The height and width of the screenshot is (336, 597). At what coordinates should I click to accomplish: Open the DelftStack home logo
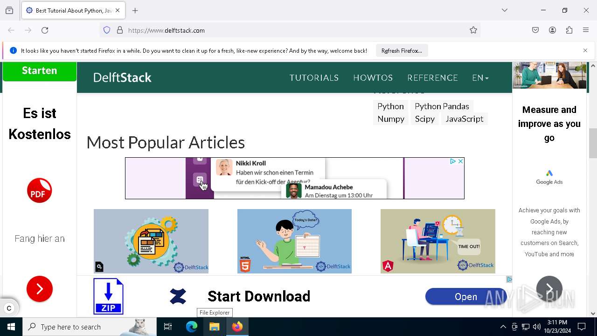pyautogui.click(x=122, y=77)
